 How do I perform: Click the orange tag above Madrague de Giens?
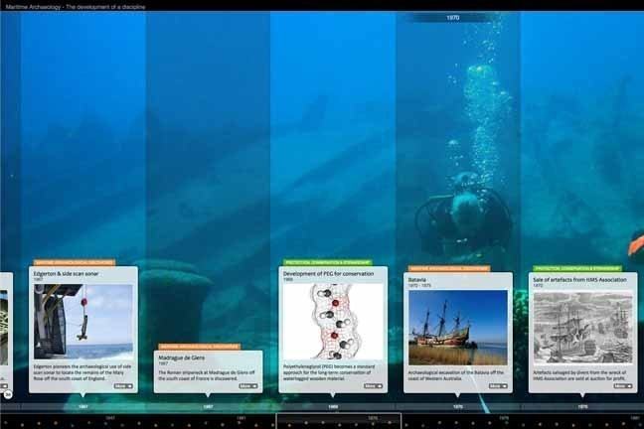coord(197,347)
